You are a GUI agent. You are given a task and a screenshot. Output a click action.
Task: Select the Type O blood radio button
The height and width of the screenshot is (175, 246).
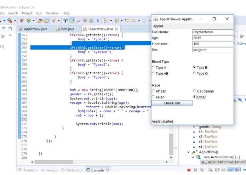(x=194, y=73)
